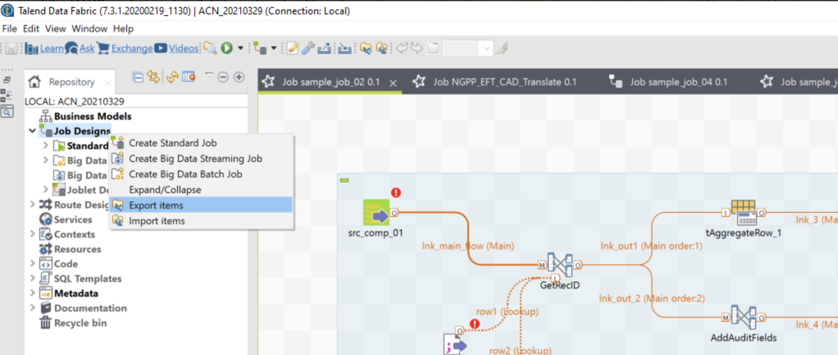Click the paste clipboard toolbar icon

click(433, 48)
